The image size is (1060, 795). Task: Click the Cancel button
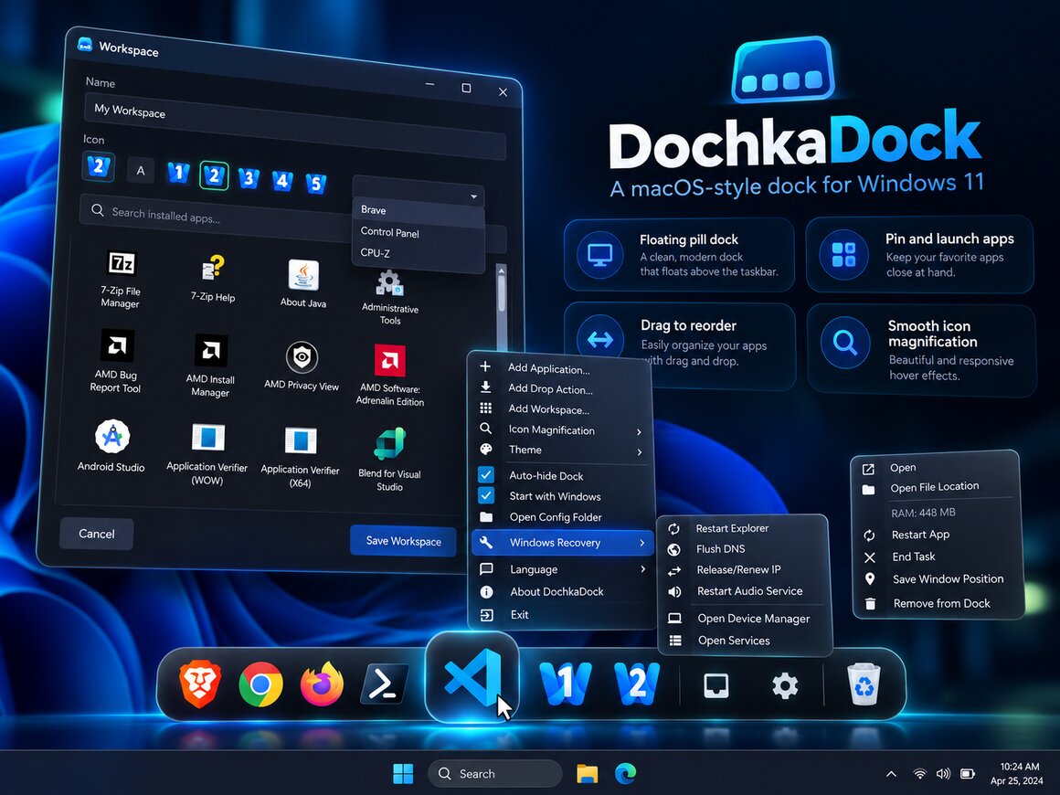97,534
